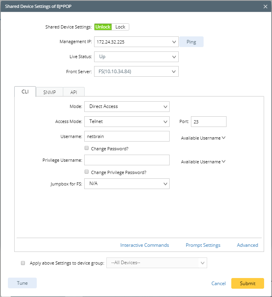Click the Tune button

(x=22, y=283)
